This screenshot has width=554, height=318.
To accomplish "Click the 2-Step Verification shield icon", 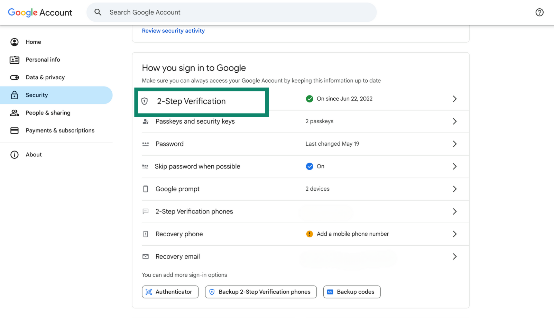I will point(145,101).
